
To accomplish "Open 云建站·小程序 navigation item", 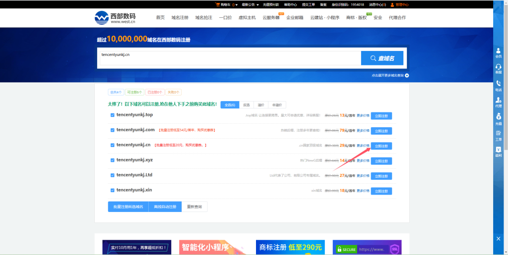I will [324, 18].
